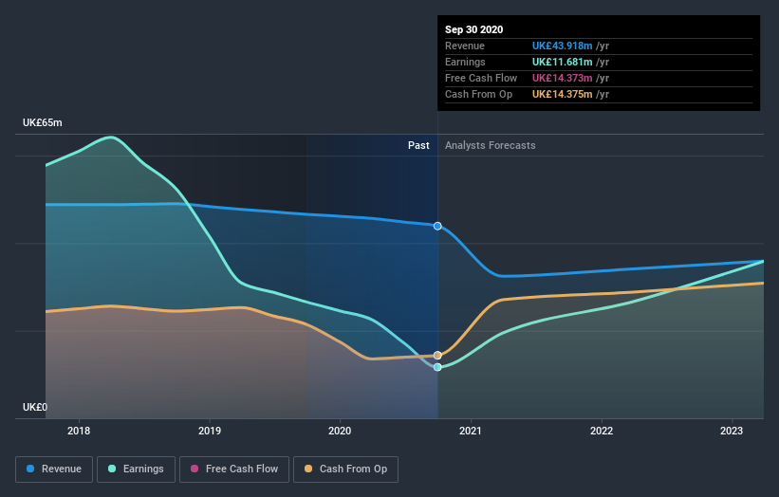Toggle the Earnings legend button
The image size is (779, 497).
136,469
